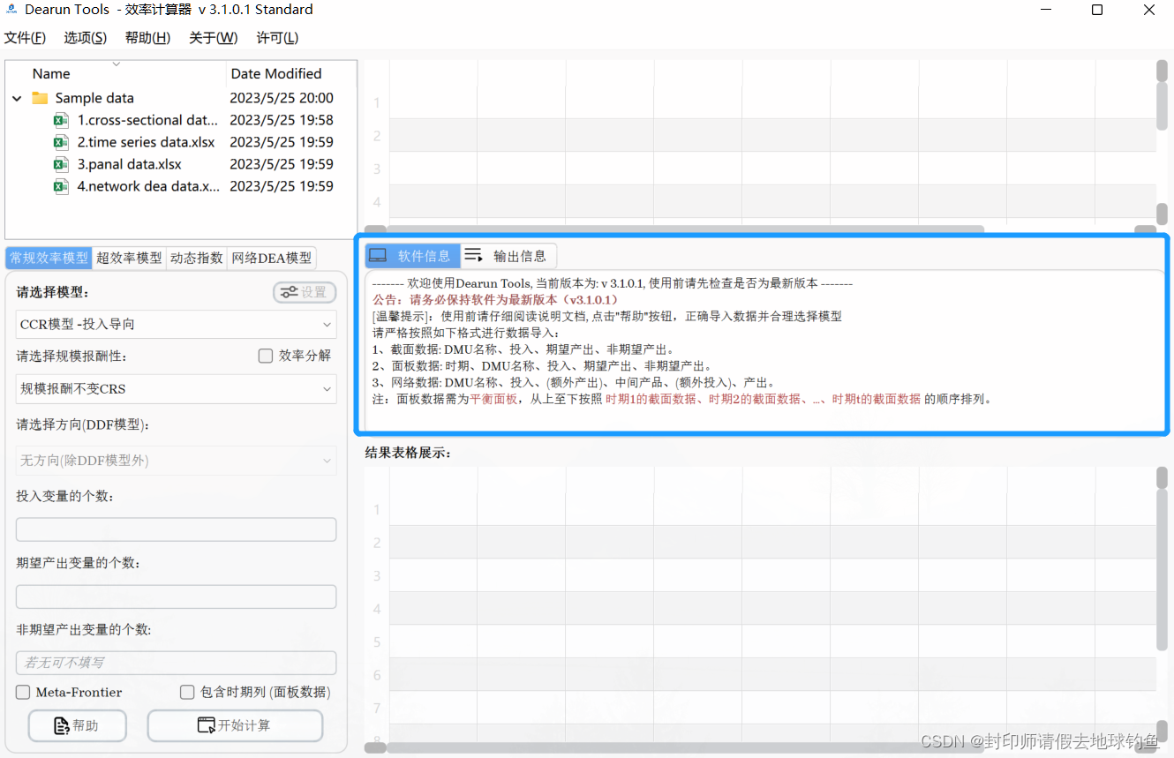Open the CCR模型-投入导向 dropdown
Image resolution: width=1174 pixels, height=758 pixels.
point(176,325)
